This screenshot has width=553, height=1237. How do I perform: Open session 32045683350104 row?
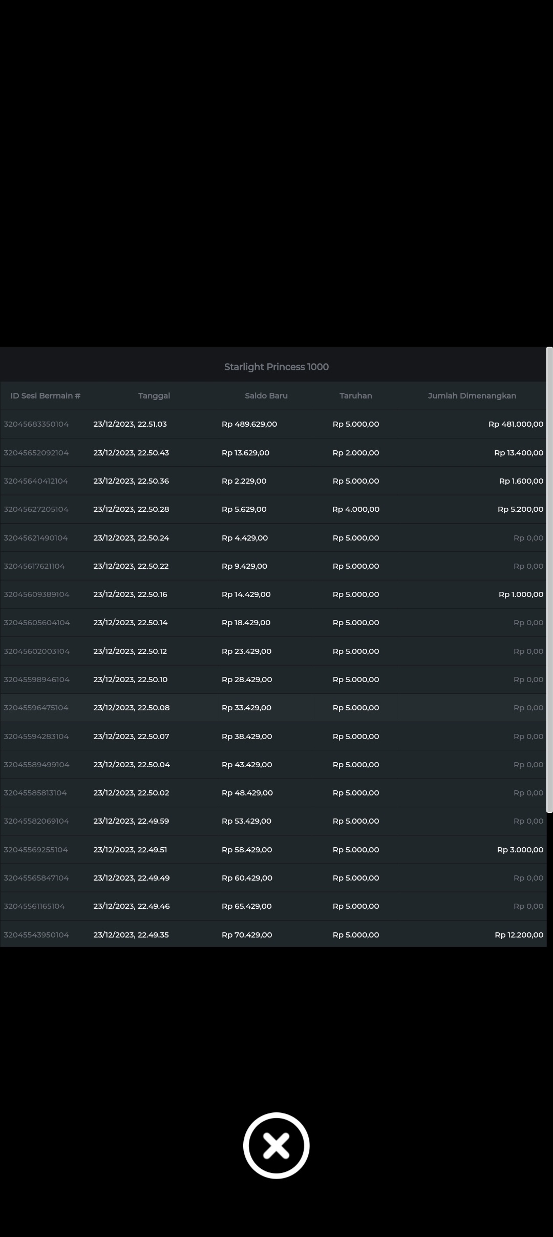pos(36,424)
